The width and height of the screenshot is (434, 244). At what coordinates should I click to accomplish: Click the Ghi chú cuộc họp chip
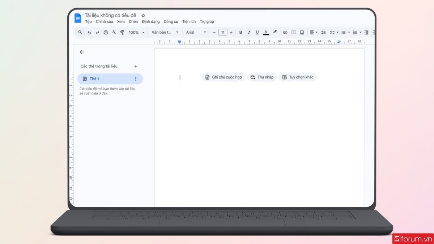coord(223,77)
